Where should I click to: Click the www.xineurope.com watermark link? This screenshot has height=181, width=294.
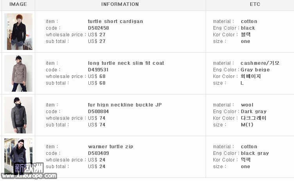click(x=29, y=176)
